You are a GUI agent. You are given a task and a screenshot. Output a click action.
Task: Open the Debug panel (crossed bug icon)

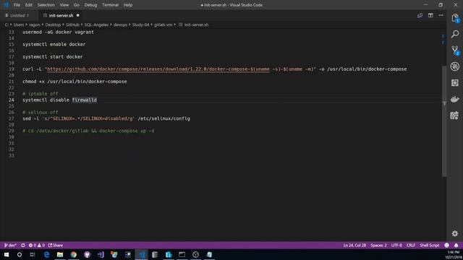pyautogui.click(x=455, y=66)
